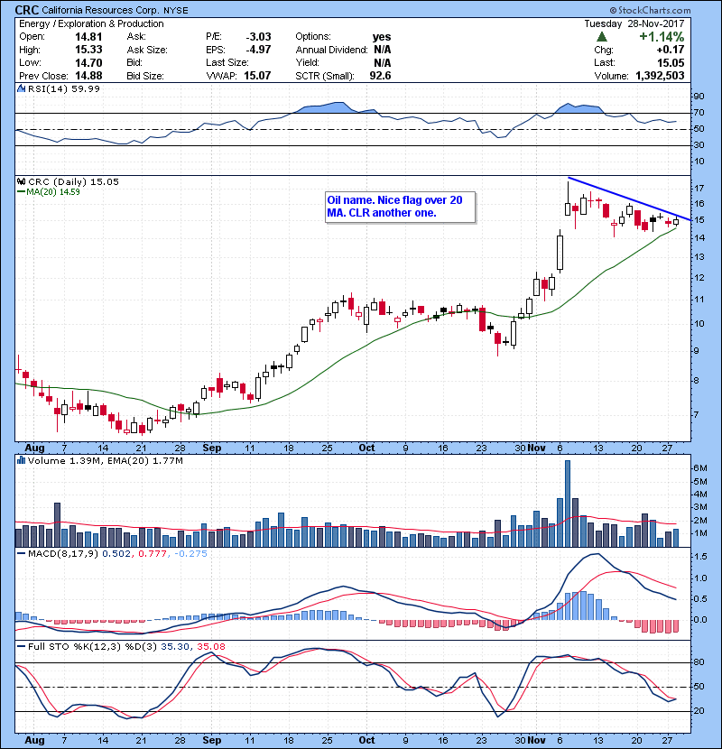The width and height of the screenshot is (722, 749).
Task: Click the Open value 14.81
Action: click(x=88, y=37)
